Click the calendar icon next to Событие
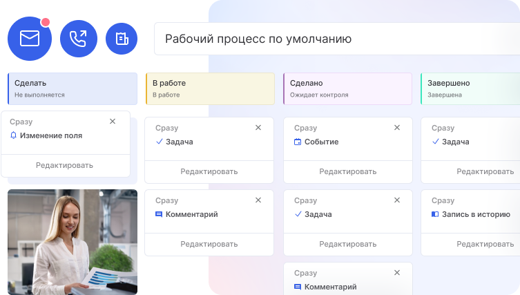 [298, 142]
